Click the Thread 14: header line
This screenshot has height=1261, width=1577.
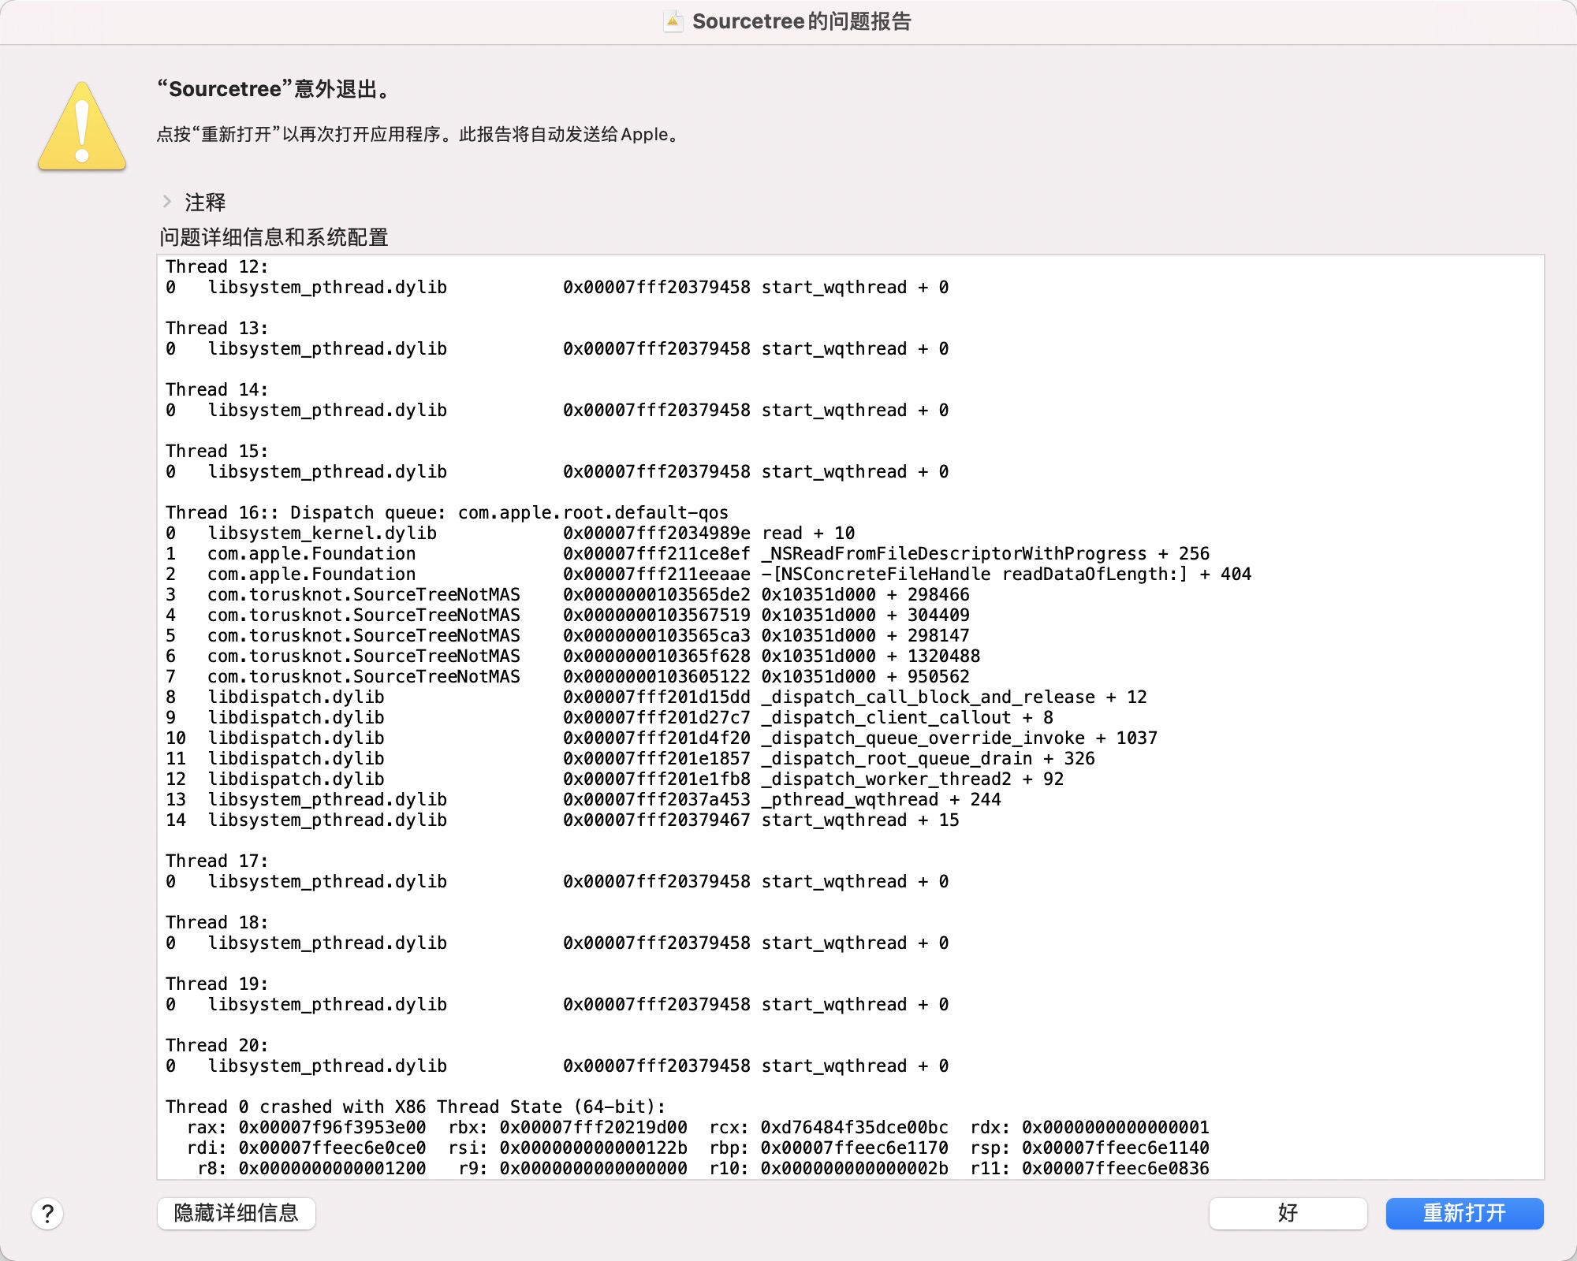[217, 389]
